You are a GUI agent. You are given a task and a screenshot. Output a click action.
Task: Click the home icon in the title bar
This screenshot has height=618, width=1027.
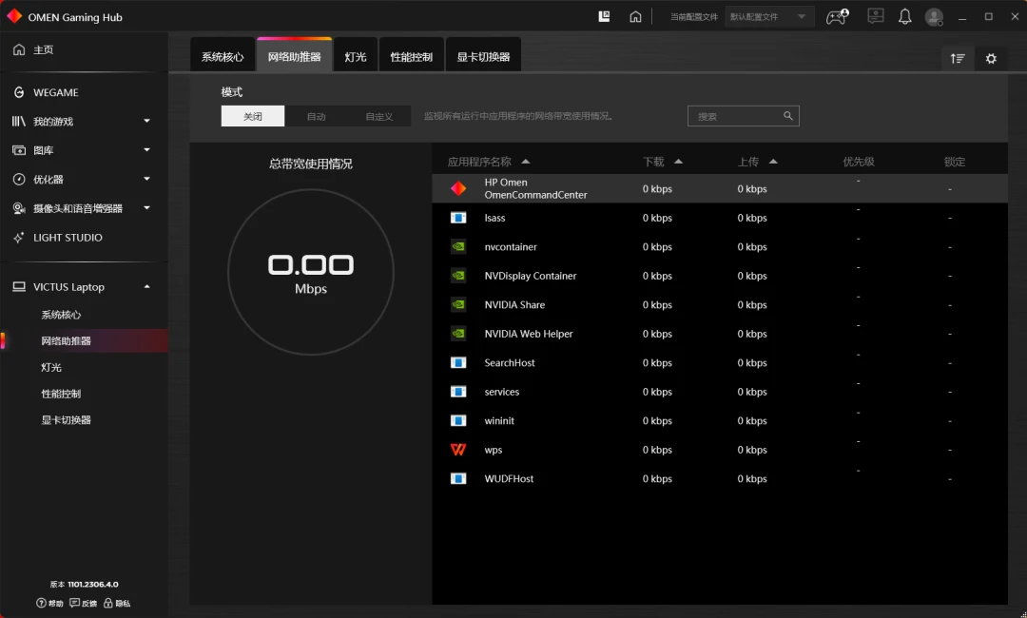click(x=635, y=17)
